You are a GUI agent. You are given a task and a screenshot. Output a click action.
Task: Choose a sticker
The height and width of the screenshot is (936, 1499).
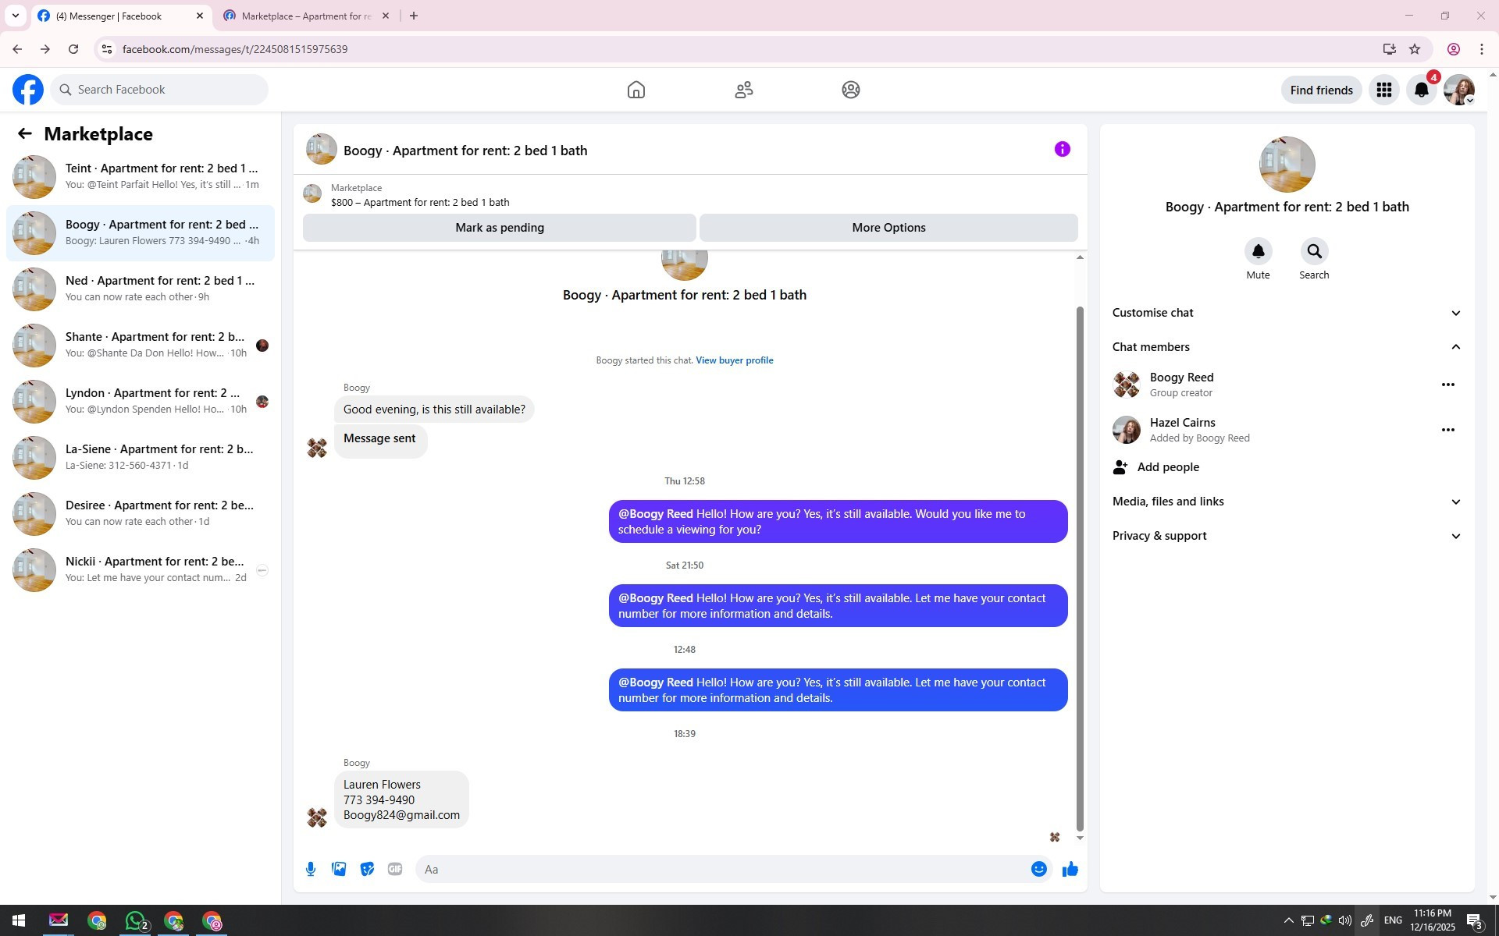367,869
